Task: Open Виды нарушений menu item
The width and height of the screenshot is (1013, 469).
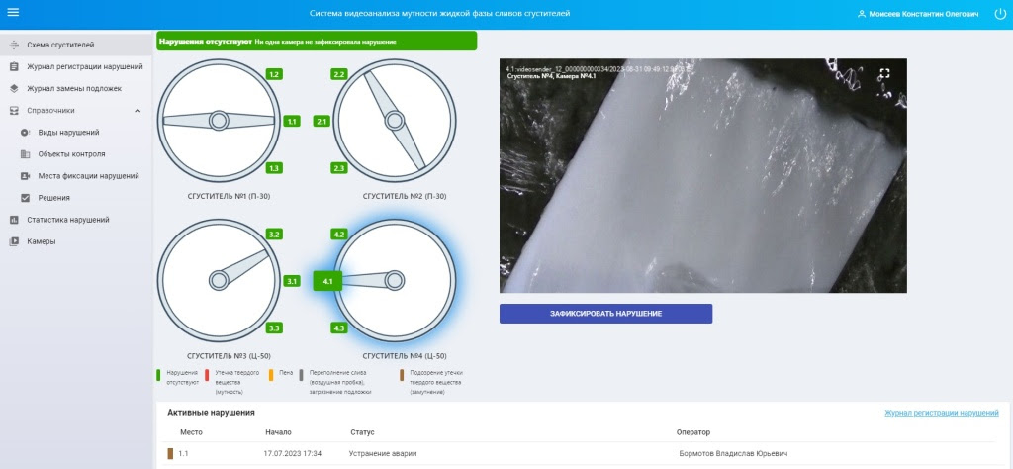Action: point(68,132)
